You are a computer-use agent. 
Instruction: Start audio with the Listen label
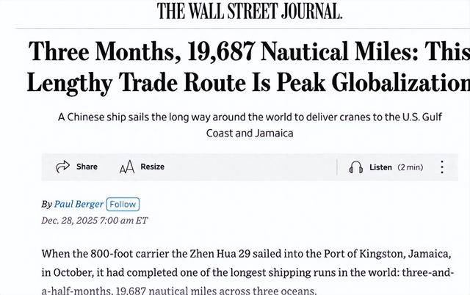pyautogui.click(x=380, y=167)
